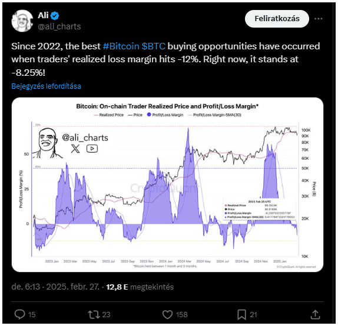Click the blue verified badge
This screenshot has height=326, width=338.
click(55, 15)
